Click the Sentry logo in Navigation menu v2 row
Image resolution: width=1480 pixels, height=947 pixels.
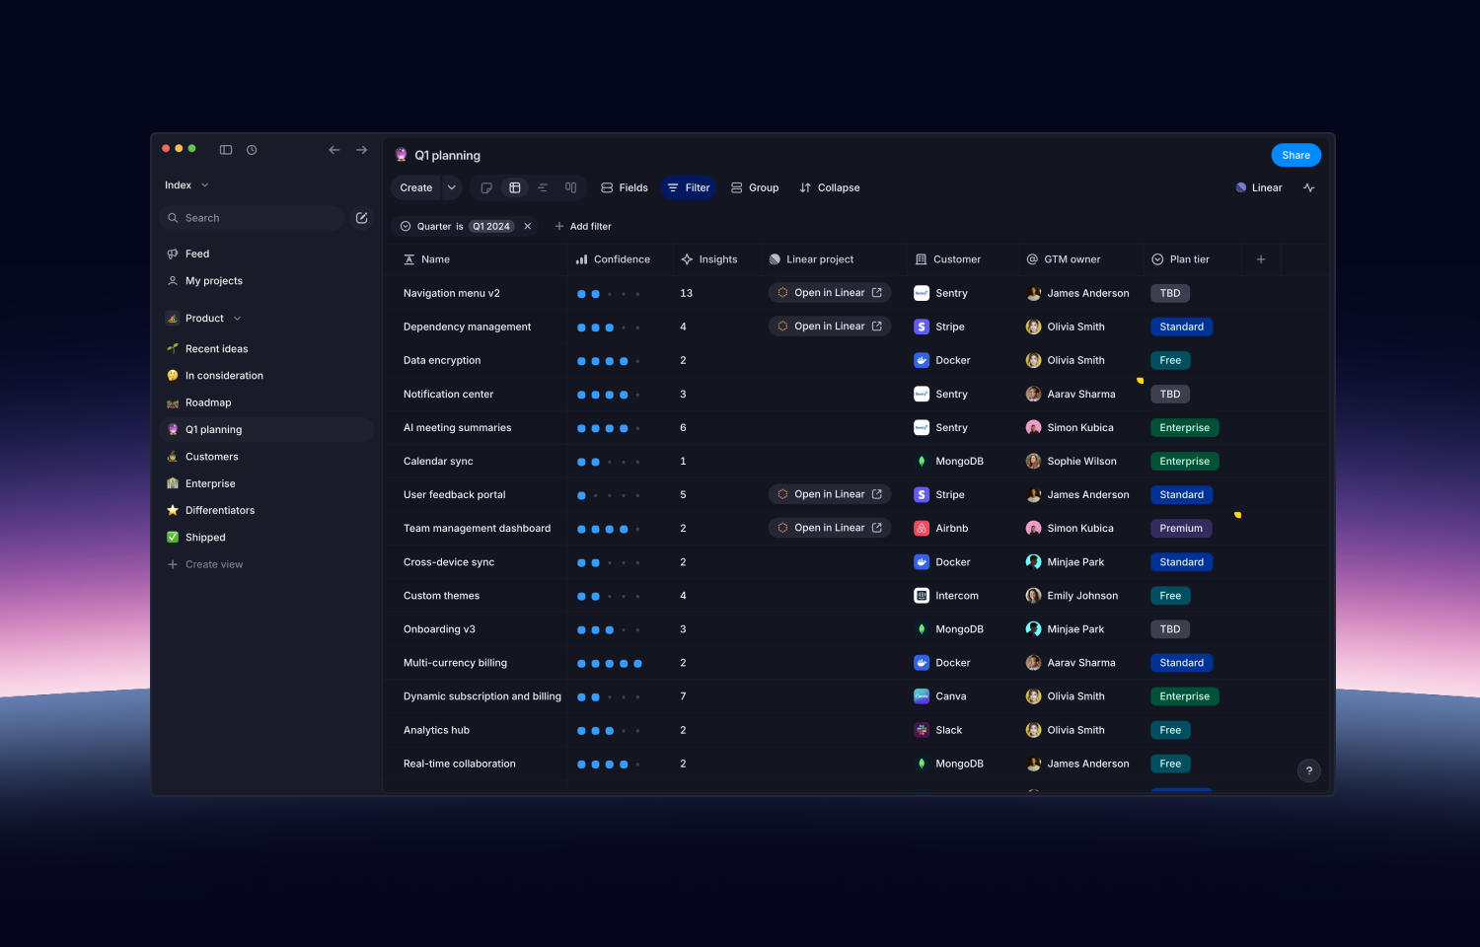(x=922, y=293)
